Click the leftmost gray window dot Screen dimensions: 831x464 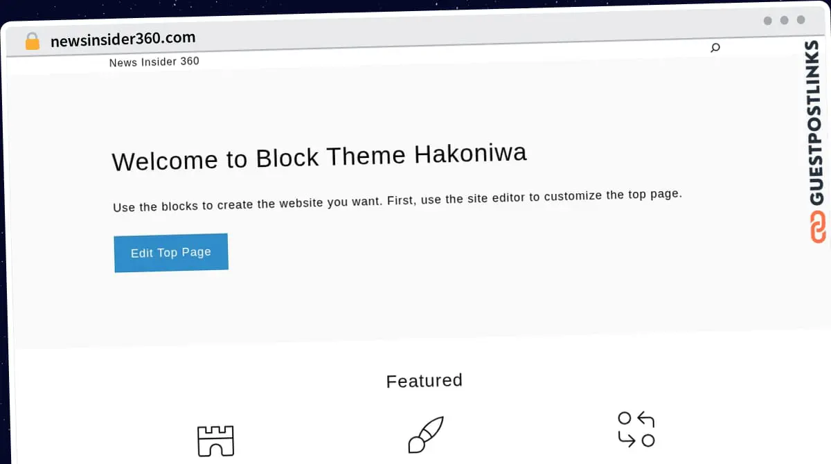point(767,21)
